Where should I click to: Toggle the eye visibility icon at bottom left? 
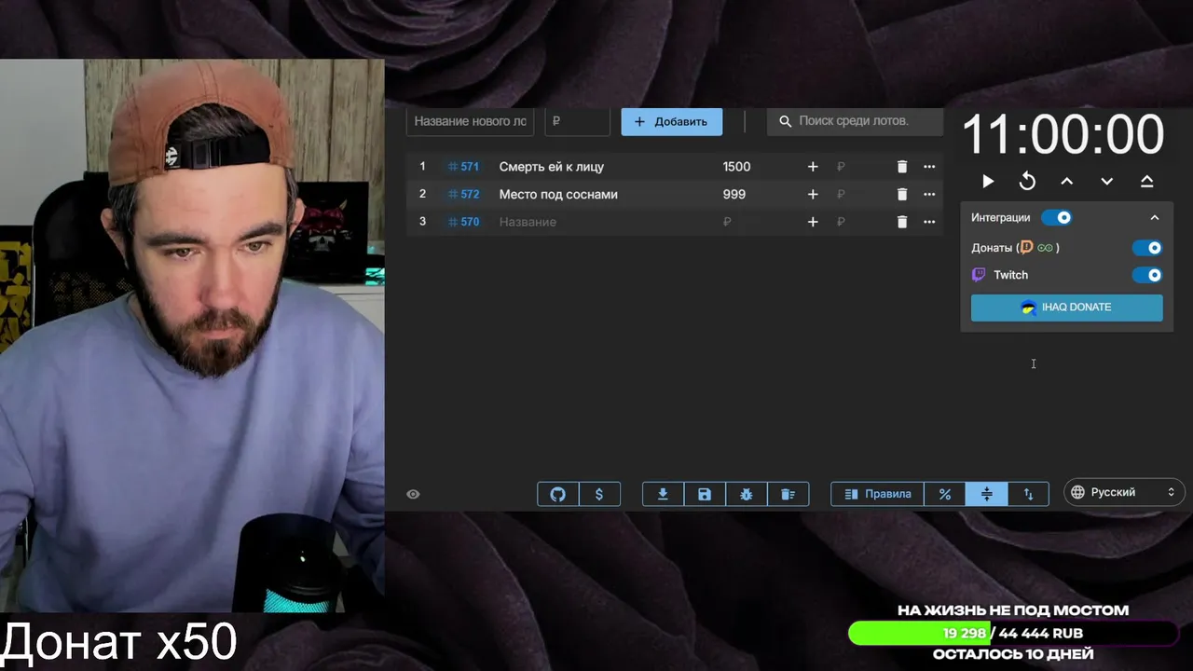coord(413,494)
